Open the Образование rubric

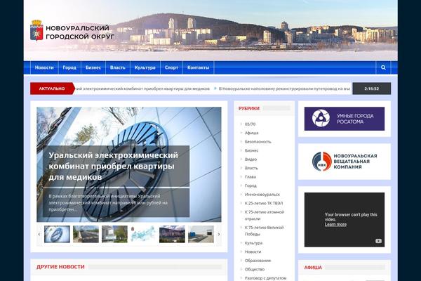click(258, 261)
